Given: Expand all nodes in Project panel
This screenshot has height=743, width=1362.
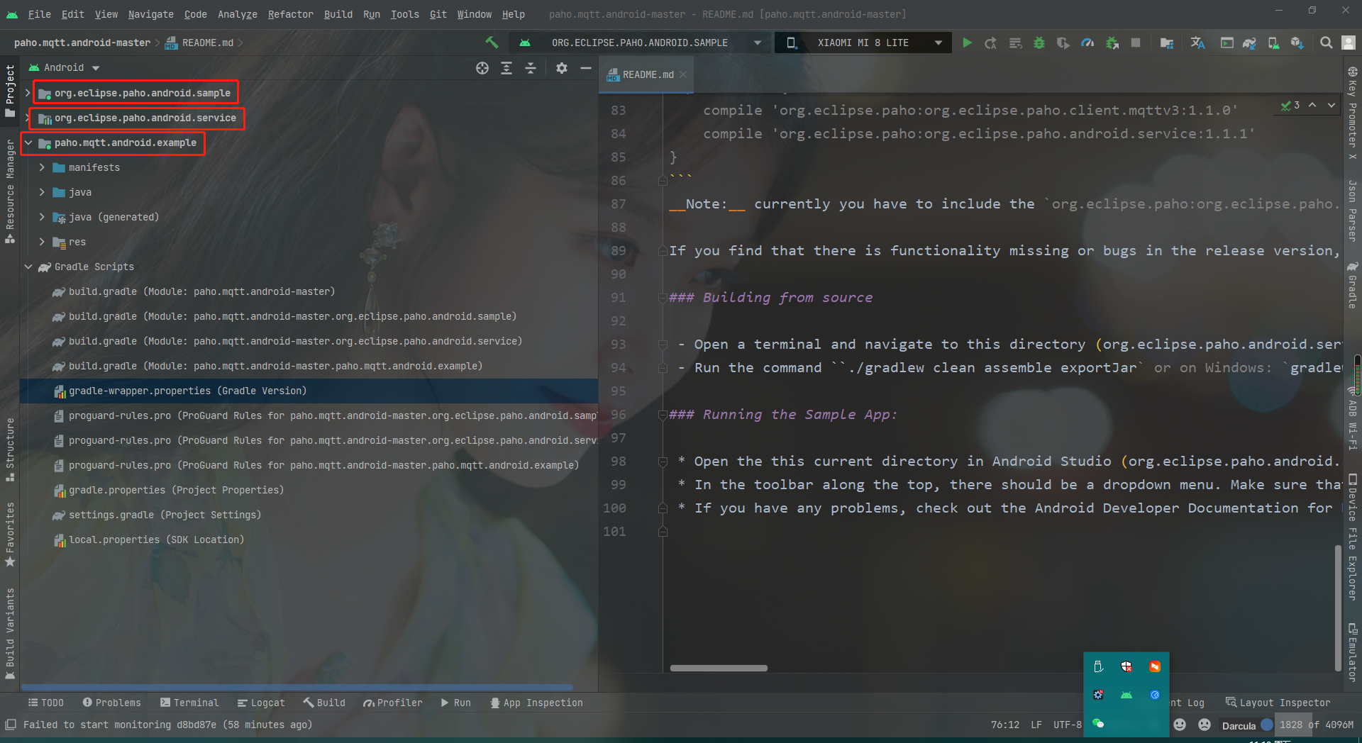Looking at the screenshot, I should (x=506, y=68).
